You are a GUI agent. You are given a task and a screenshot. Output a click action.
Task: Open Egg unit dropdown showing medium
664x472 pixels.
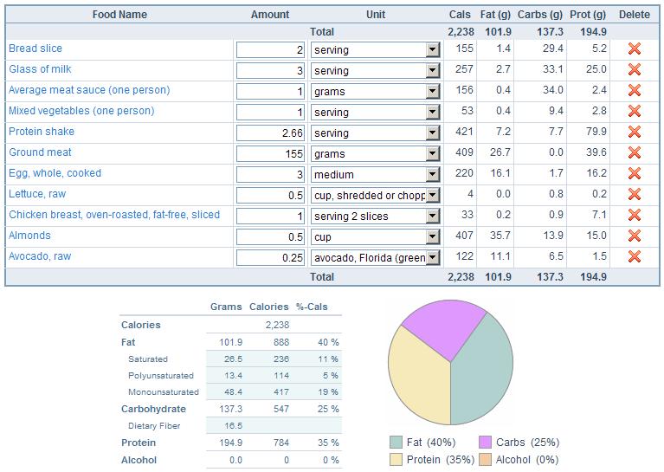point(433,175)
